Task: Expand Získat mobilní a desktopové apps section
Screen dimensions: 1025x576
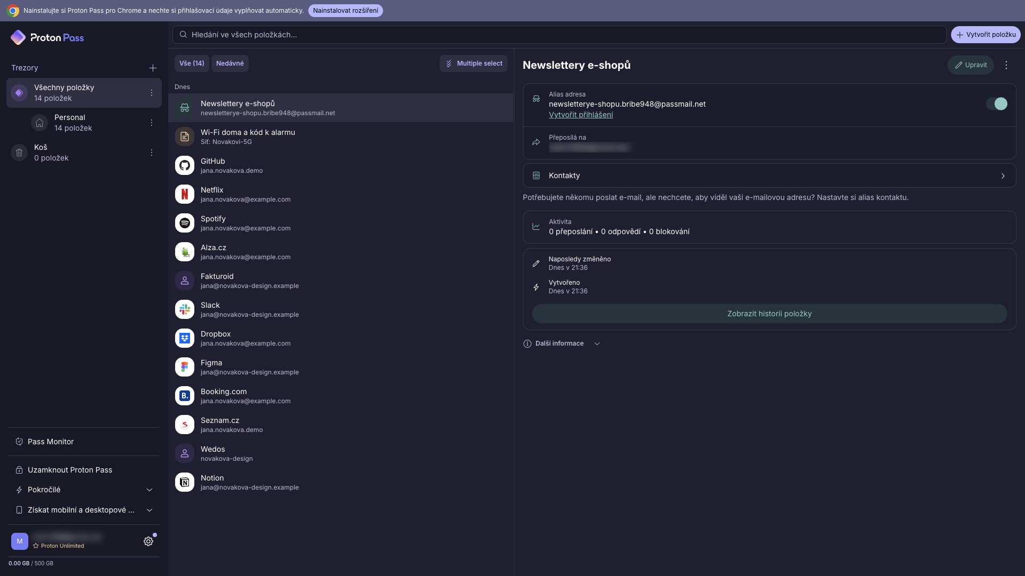Action: (x=84, y=510)
